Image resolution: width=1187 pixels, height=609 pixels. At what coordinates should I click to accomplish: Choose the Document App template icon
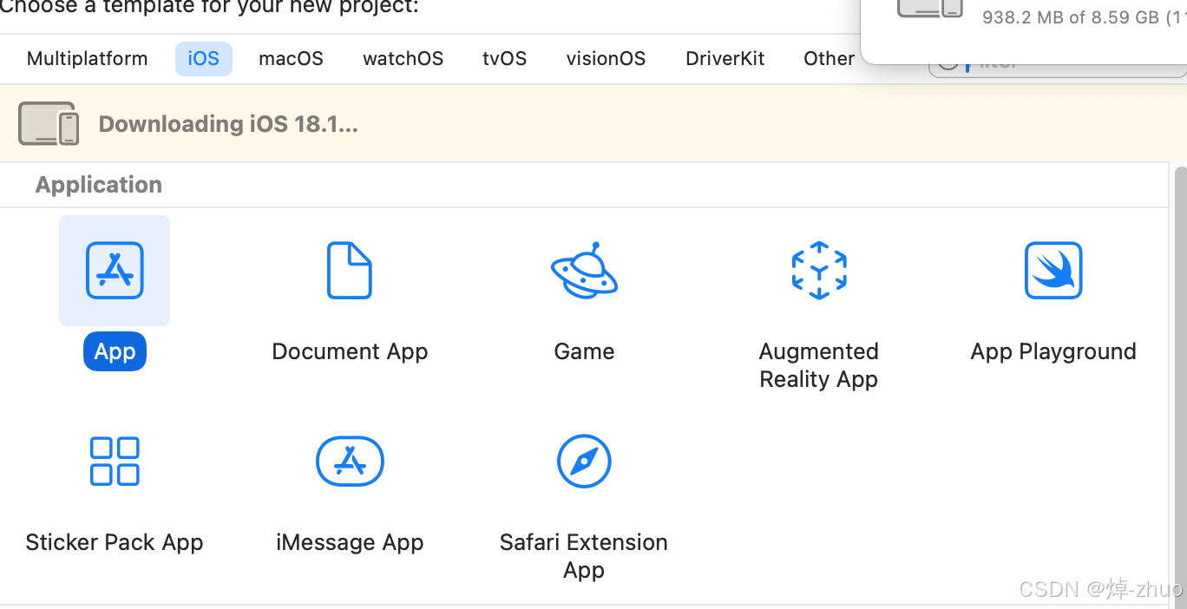(350, 271)
